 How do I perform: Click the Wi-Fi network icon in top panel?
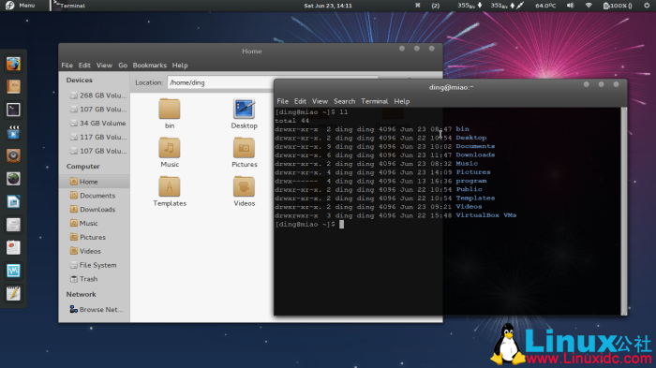589,6
